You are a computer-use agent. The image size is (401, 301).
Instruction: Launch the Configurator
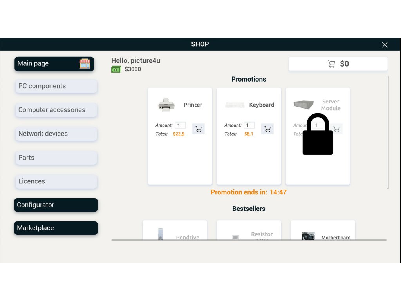coord(56,205)
